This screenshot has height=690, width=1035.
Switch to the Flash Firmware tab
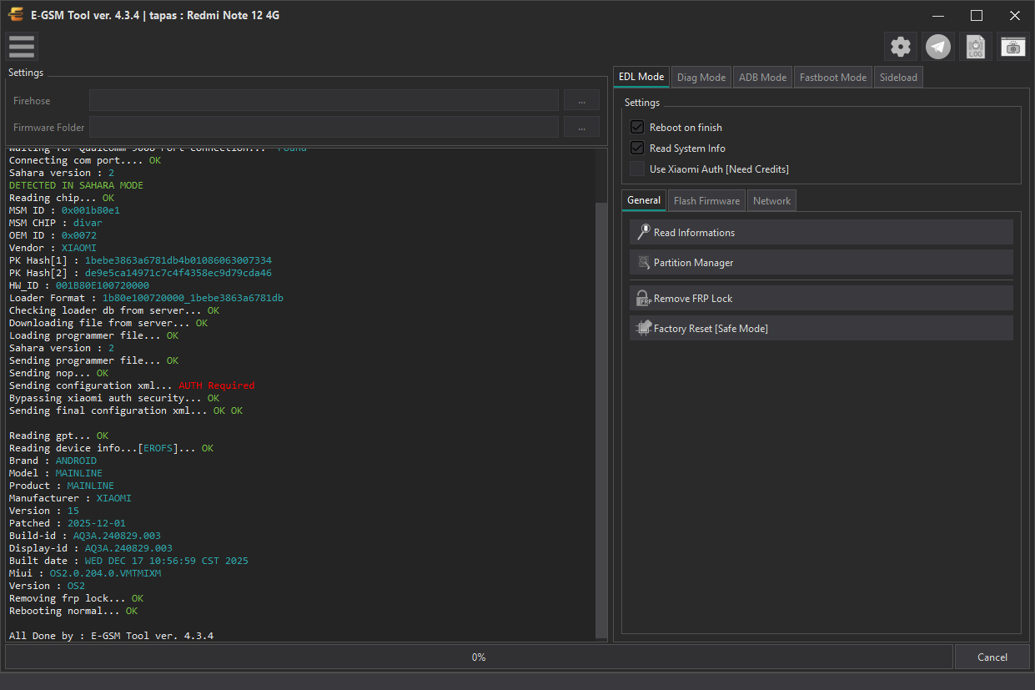[706, 200]
